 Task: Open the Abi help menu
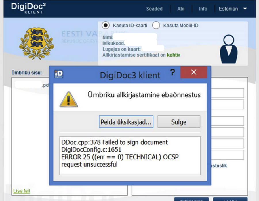181,9
